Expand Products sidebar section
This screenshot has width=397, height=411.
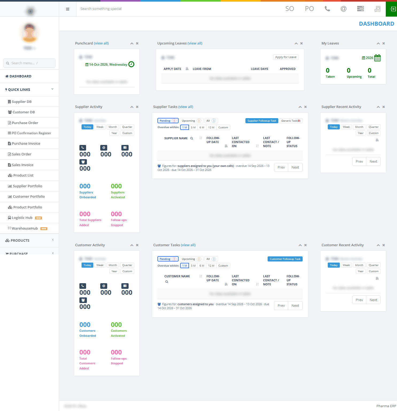tap(29, 240)
